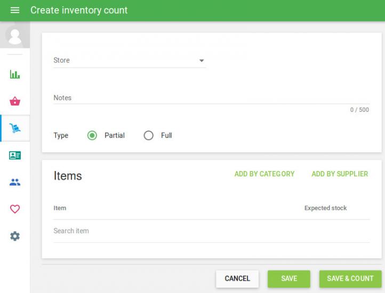Click the Search item field
The height and width of the screenshot is (293, 385).
(x=211, y=231)
